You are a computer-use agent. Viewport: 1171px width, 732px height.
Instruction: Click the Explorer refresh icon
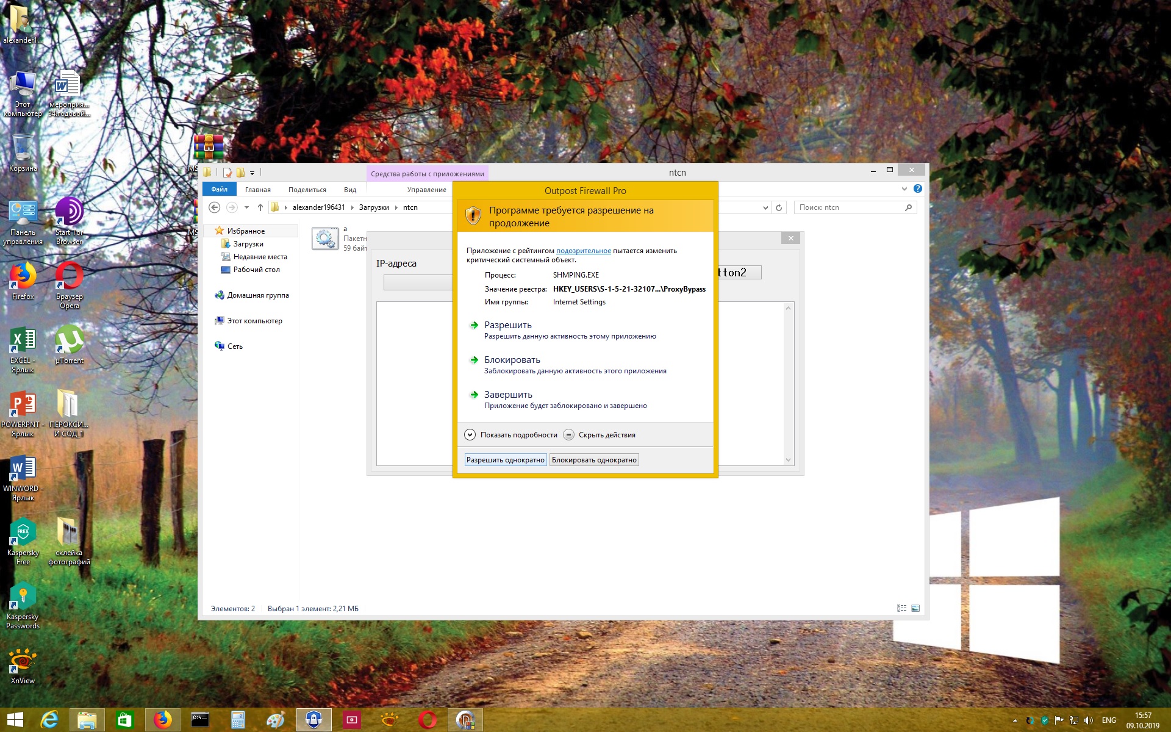coord(779,207)
